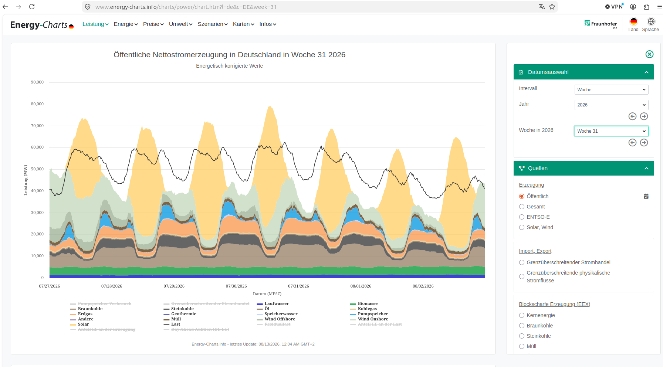Image resolution: width=663 pixels, height=367 pixels.
Task: Toggle the Braunkohle legend entry
Action: 87,309
